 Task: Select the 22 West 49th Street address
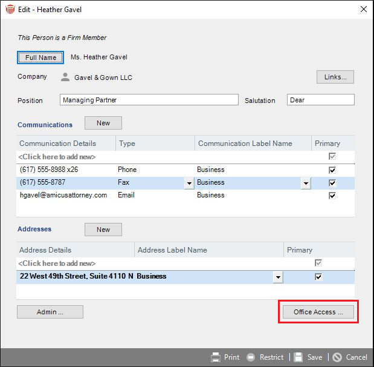77,276
